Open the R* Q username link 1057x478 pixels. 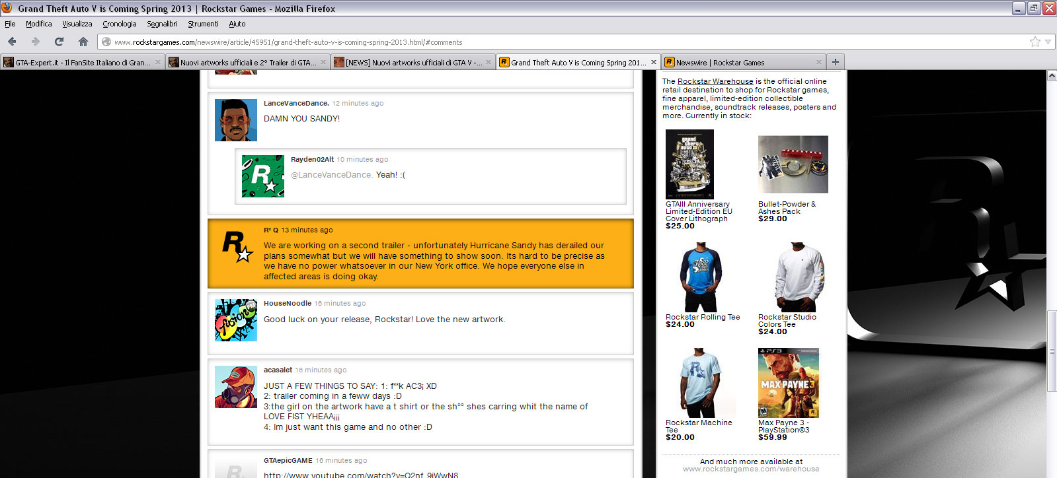271,230
